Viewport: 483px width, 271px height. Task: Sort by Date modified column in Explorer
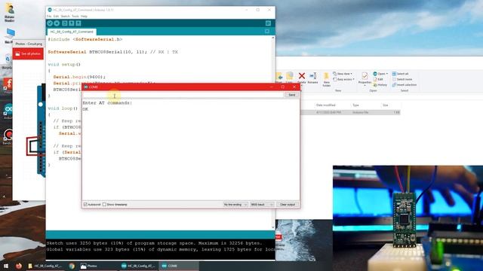point(325,105)
